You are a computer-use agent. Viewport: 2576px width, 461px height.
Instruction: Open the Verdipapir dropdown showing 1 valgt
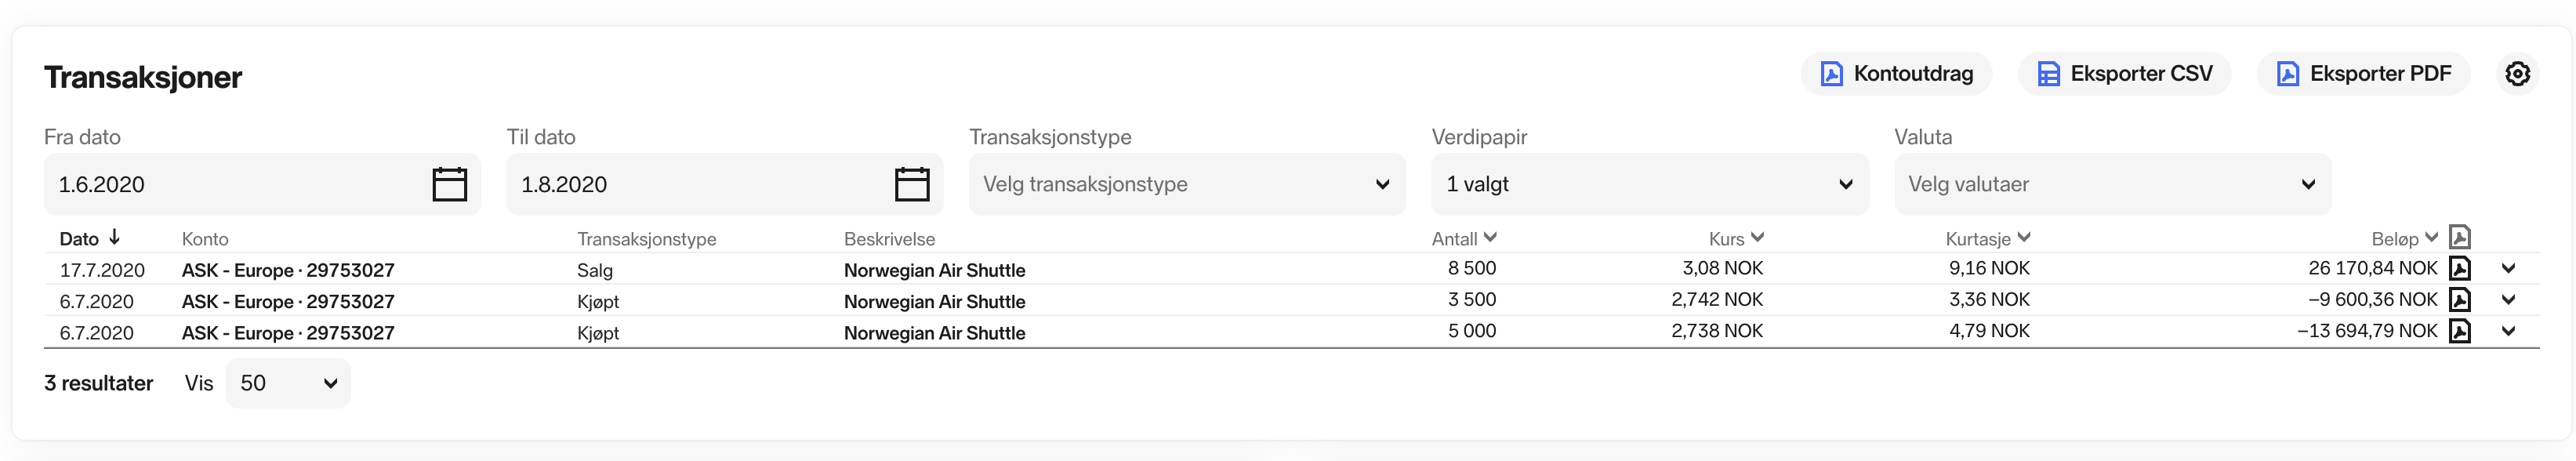coord(1649,184)
